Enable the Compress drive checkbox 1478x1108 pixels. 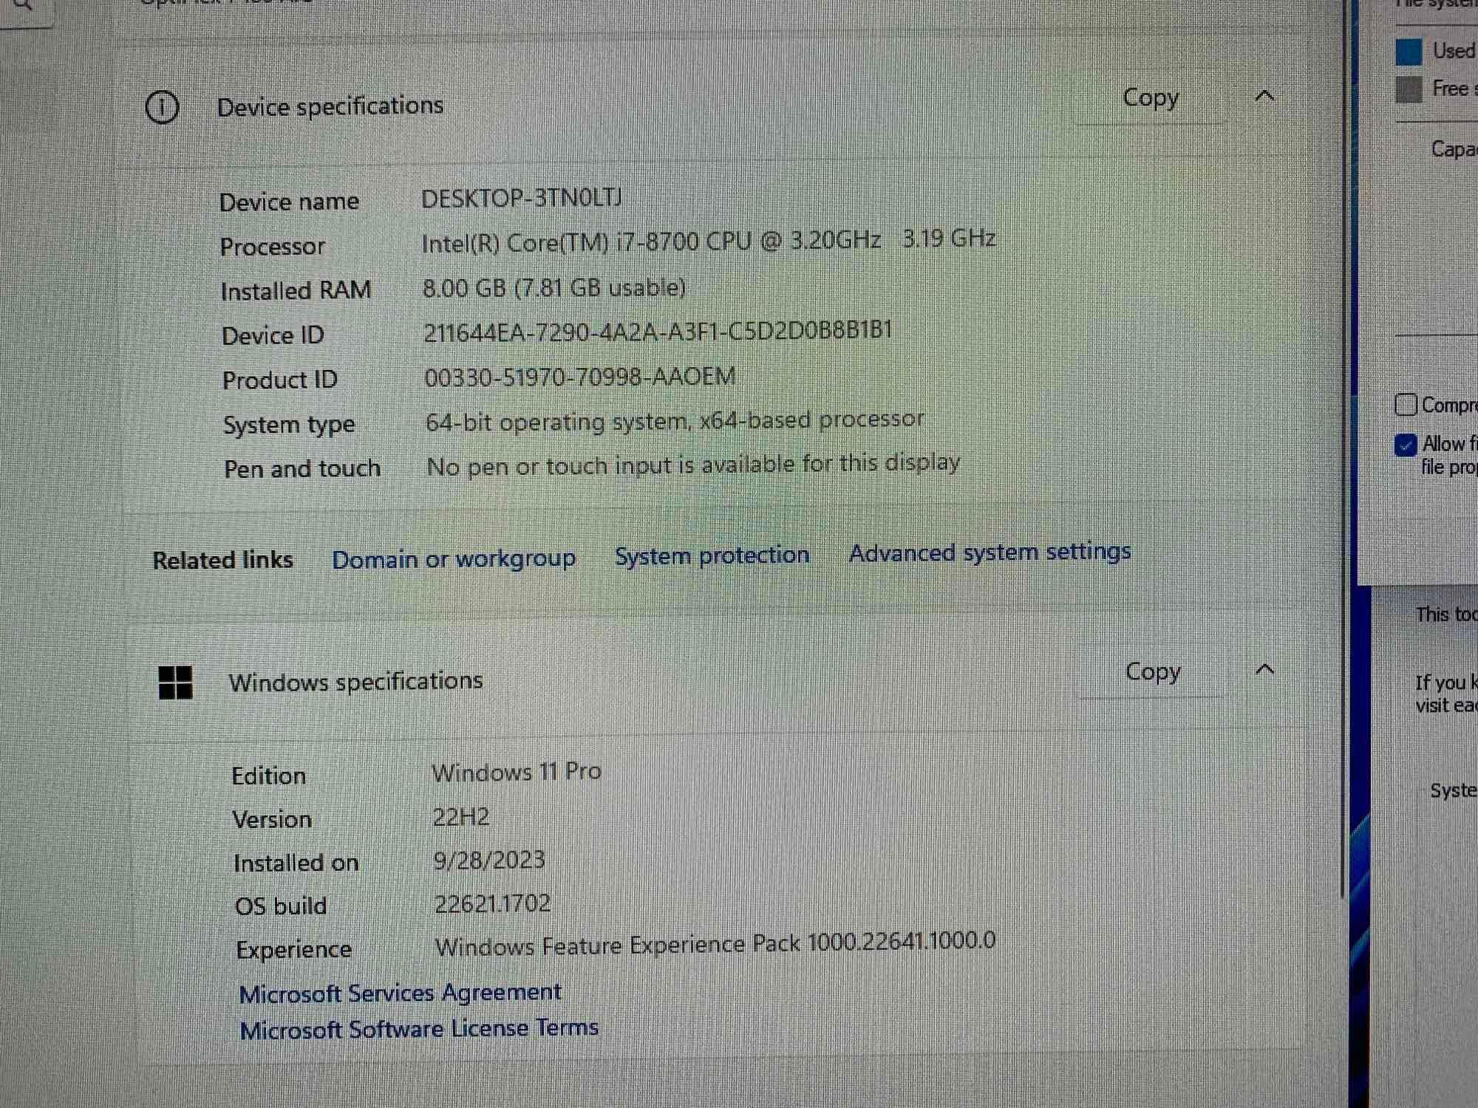pyautogui.click(x=1405, y=405)
